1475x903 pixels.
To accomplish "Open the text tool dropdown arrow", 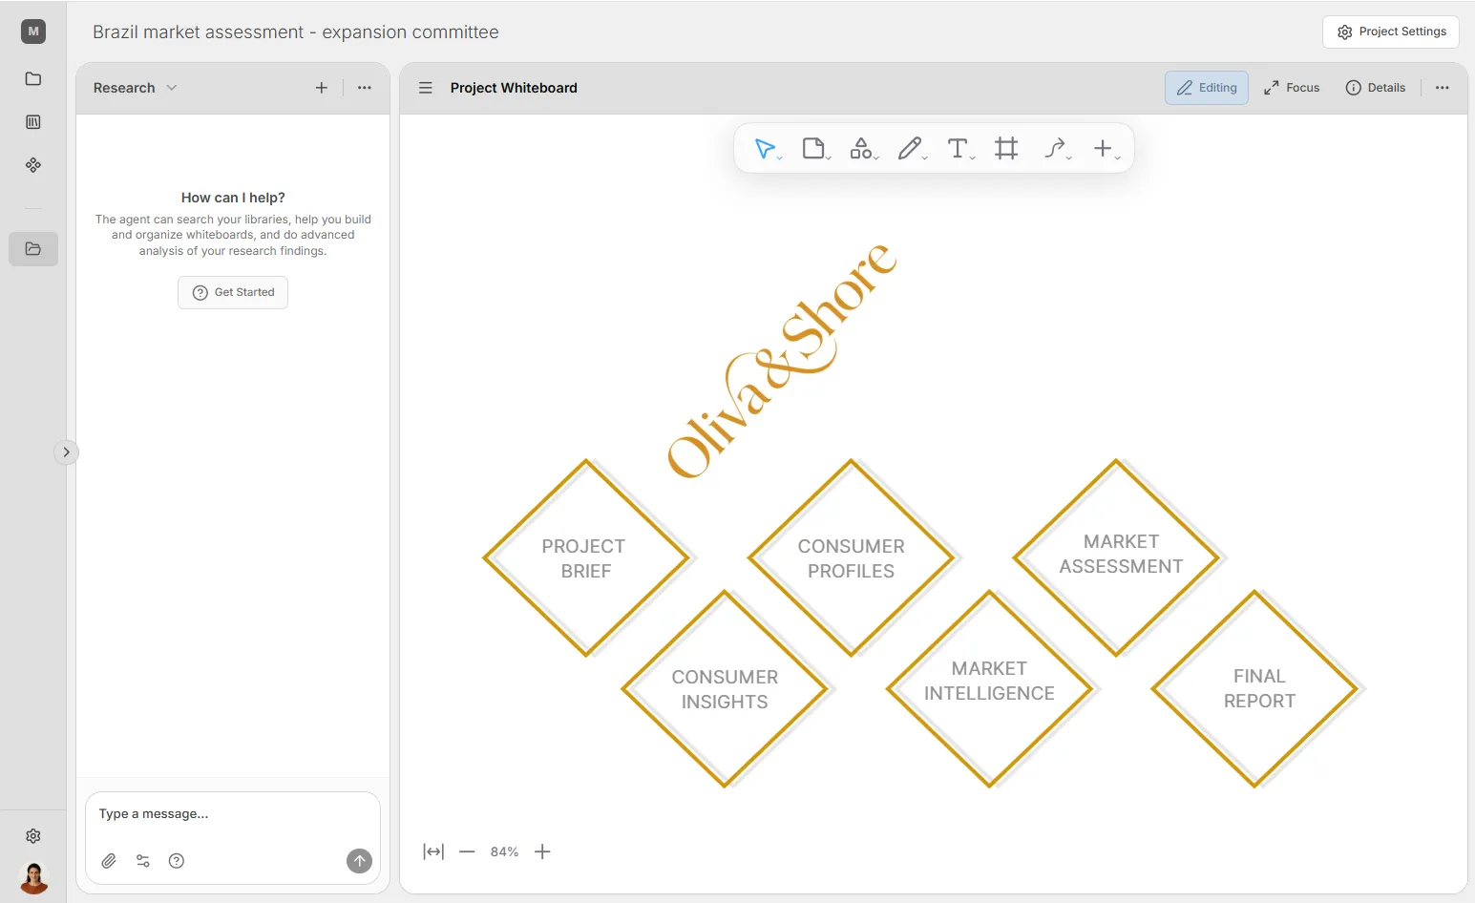I will (973, 157).
